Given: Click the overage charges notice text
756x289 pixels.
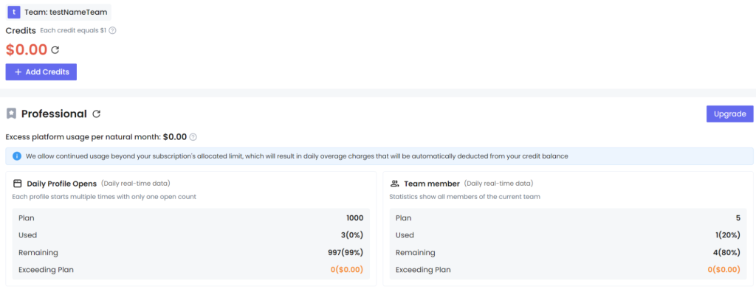Looking at the screenshot, I should coord(298,156).
